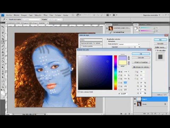Select the History Brush tool

pos(3,55)
